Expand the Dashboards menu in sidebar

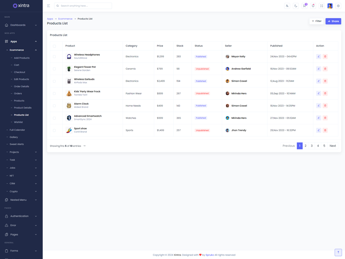(21, 25)
